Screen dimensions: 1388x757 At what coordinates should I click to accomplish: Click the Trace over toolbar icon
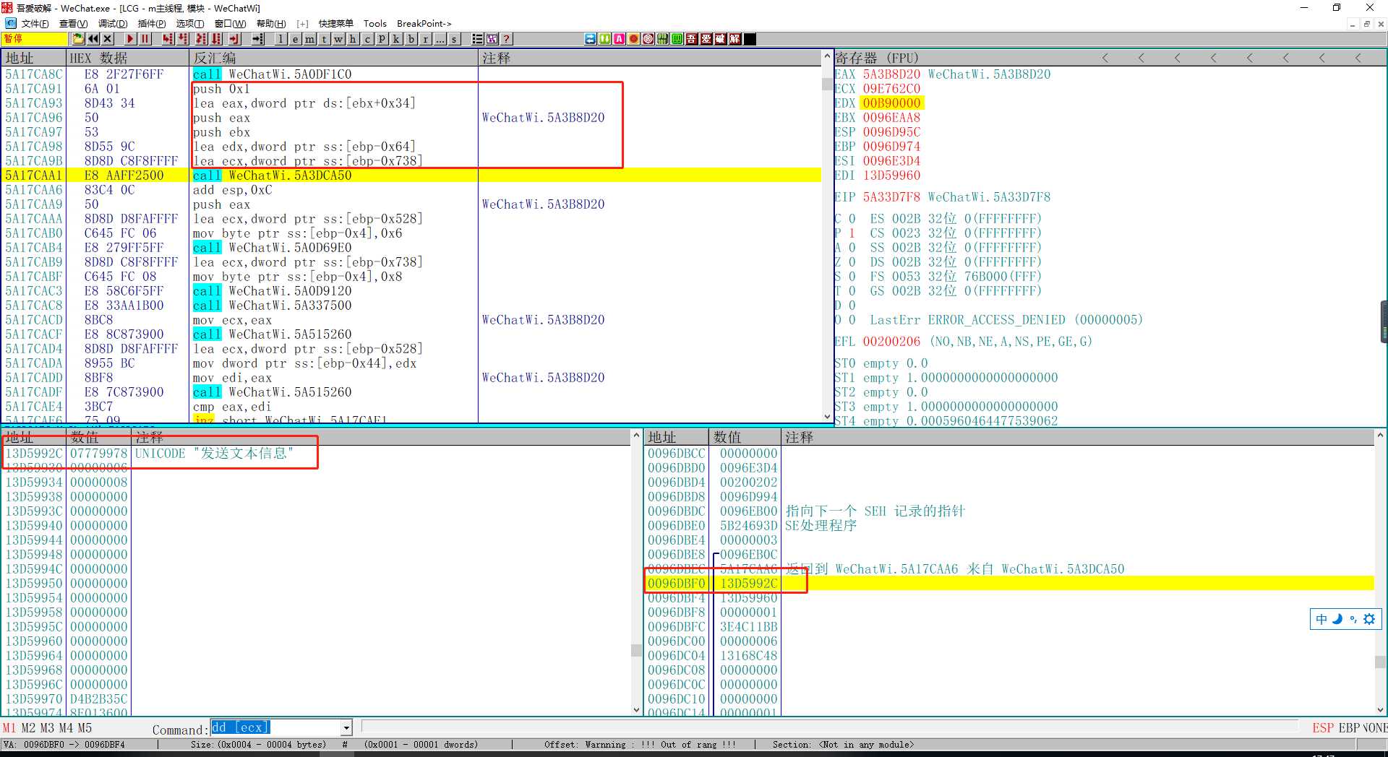216,39
